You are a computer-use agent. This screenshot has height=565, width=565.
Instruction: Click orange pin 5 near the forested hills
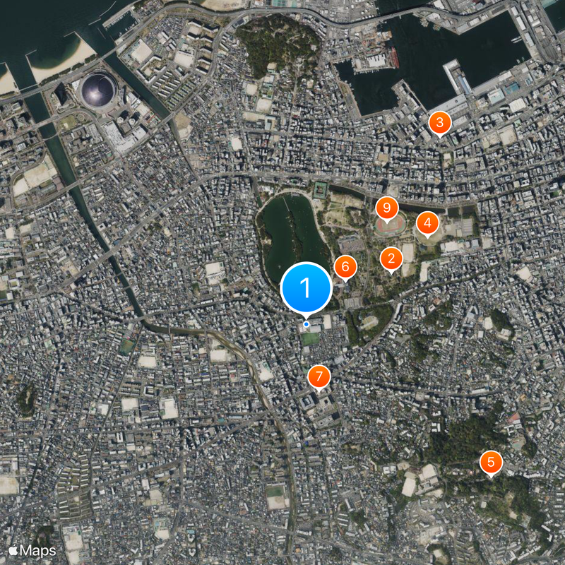[491, 462]
